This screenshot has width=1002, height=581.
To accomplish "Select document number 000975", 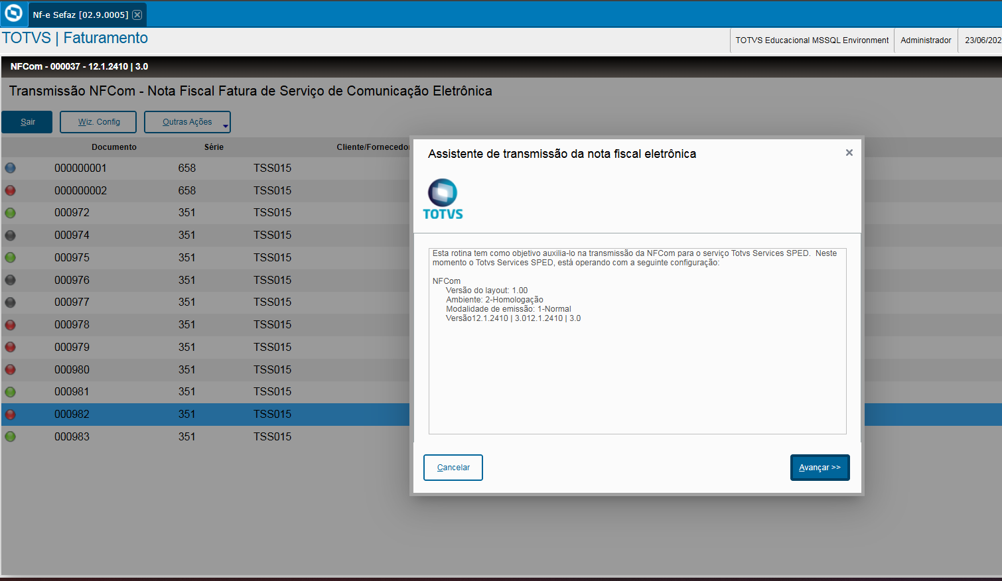I will (x=72, y=258).
